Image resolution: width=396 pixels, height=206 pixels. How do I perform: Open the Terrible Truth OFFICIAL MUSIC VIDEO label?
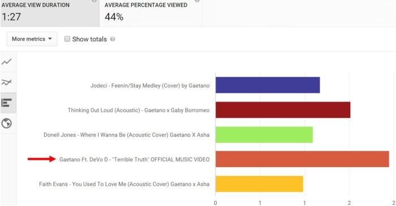click(x=135, y=159)
